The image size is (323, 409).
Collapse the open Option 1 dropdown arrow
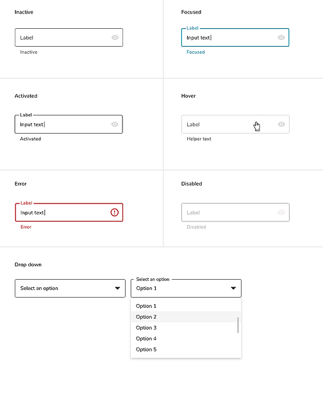(233, 288)
